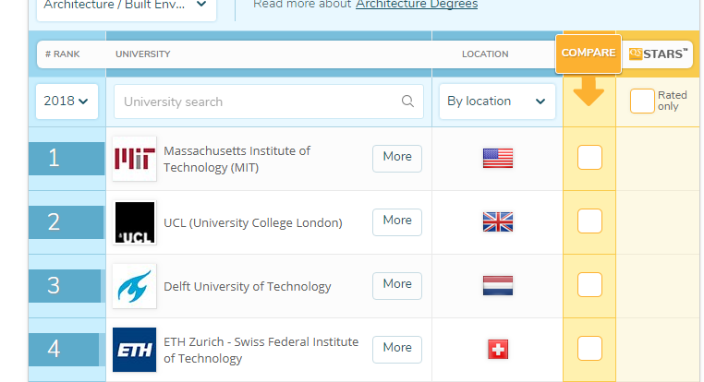Click the More button for MIT

tap(397, 159)
